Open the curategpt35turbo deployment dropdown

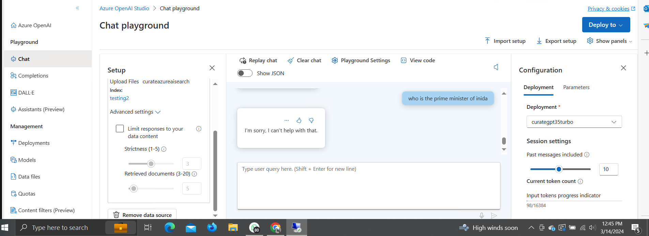(x=574, y=122)
